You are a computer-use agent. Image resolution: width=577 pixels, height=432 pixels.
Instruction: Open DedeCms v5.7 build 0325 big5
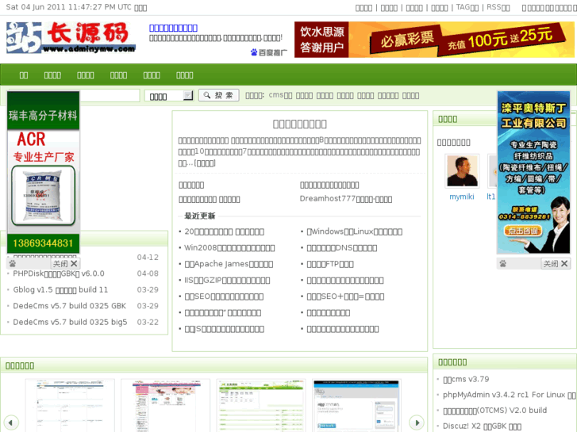(70, 322)
